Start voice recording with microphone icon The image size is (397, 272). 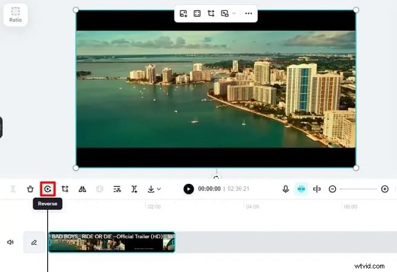286,189
